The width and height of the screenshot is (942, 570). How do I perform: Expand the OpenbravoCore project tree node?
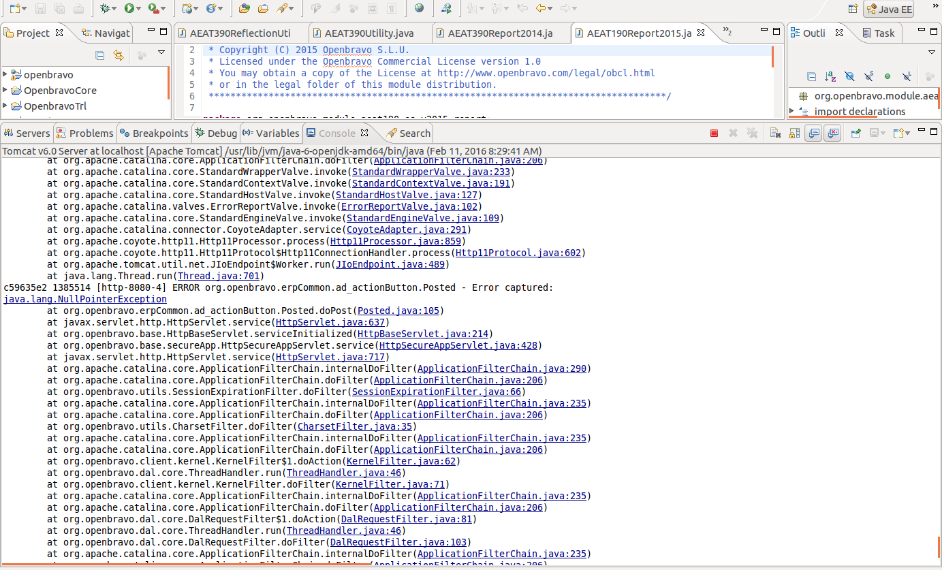(5, 91)
